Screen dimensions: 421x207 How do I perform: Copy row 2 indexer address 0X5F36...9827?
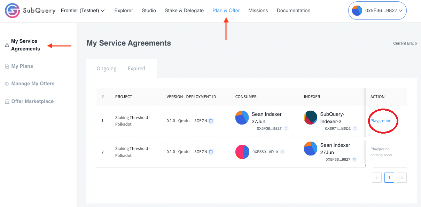coord(354,159)
